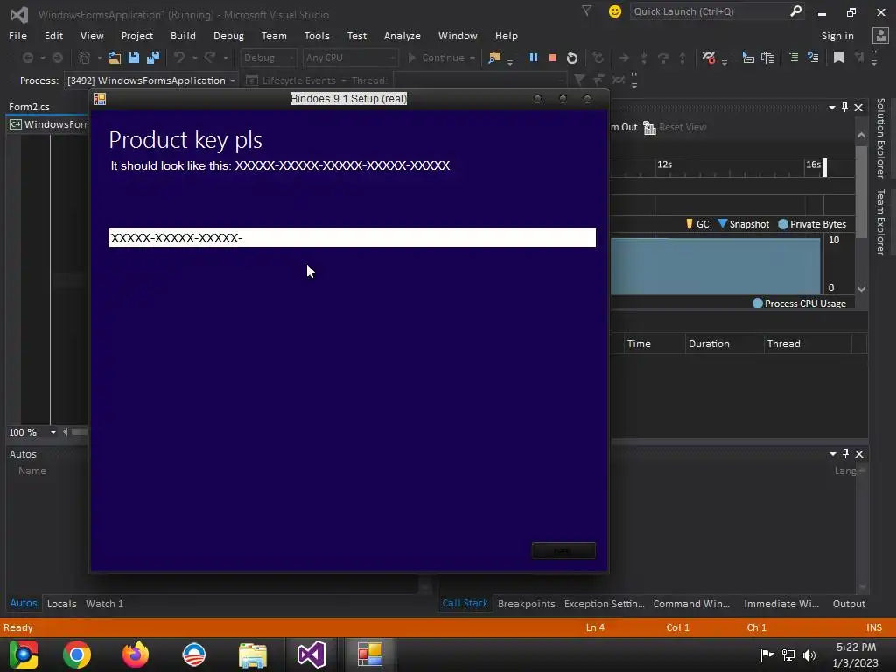This screenshot has width=896, height=672.
Task: Click the comment selection toolbar icon
Action: [x=793, y=58]
